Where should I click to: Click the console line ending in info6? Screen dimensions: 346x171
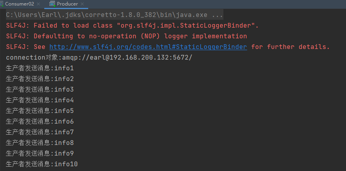(x=40, y=121)
